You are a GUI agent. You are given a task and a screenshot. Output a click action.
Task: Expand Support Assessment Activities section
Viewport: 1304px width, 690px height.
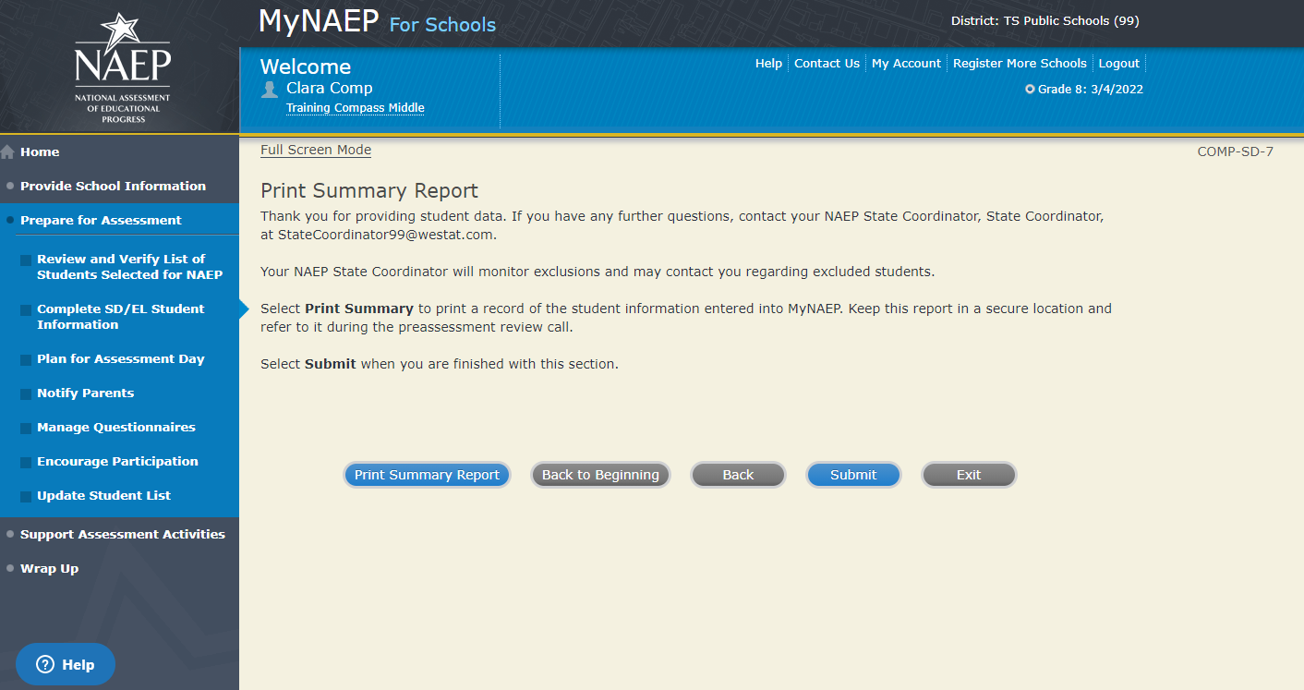point(122,534)
